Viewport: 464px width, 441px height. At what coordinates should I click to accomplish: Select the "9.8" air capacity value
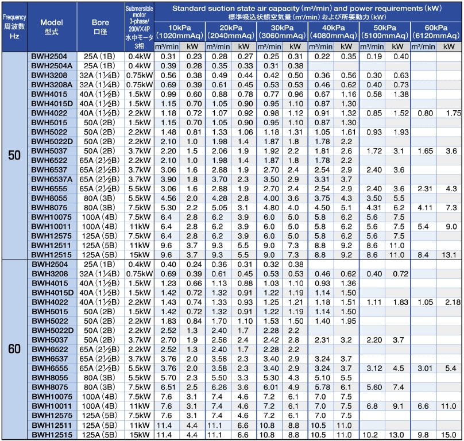coord(423,435)
